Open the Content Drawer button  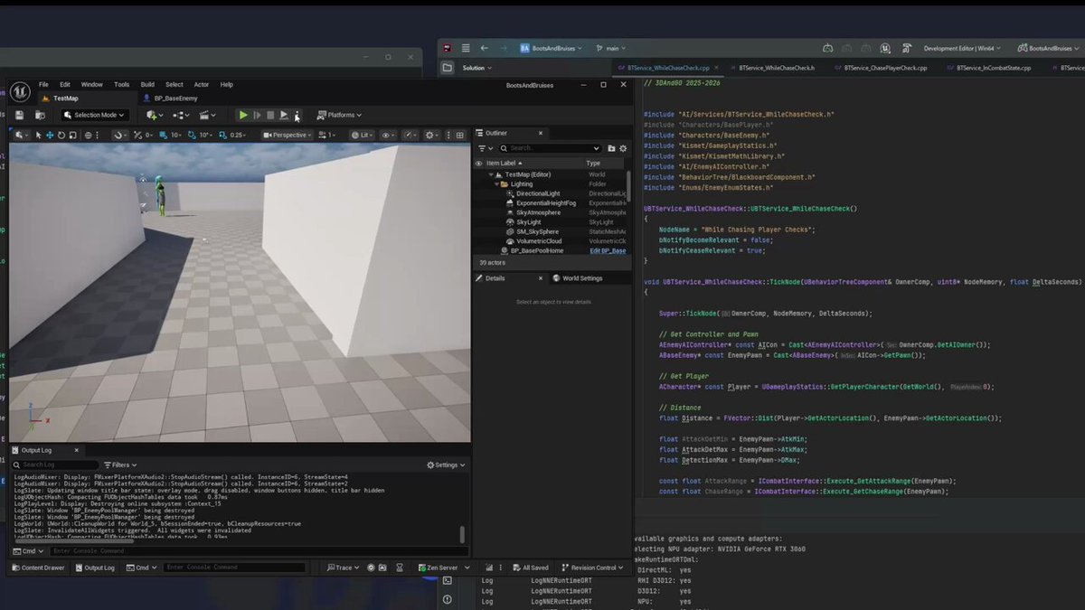tap(38, 568)
